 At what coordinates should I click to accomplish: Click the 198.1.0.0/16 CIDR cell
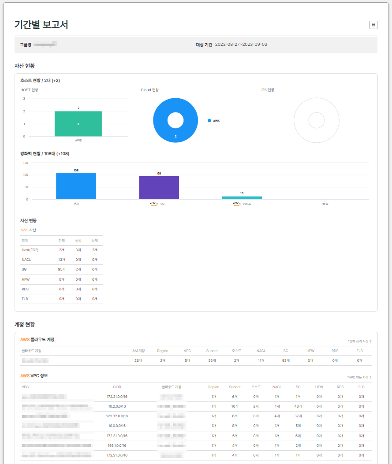pyautogui.click(x=117, y=445)
